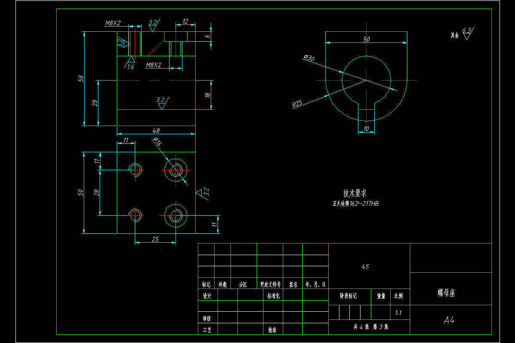
Task: Select the part name '螺母座'
Action: click(446, 293)
